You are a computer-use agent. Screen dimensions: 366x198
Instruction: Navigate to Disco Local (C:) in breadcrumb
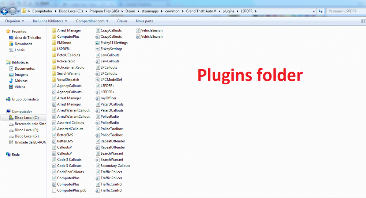pyautogui.click(x=71, y=11)
